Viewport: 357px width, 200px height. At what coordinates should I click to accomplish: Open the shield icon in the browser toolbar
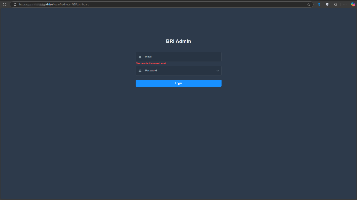point(327,4)
